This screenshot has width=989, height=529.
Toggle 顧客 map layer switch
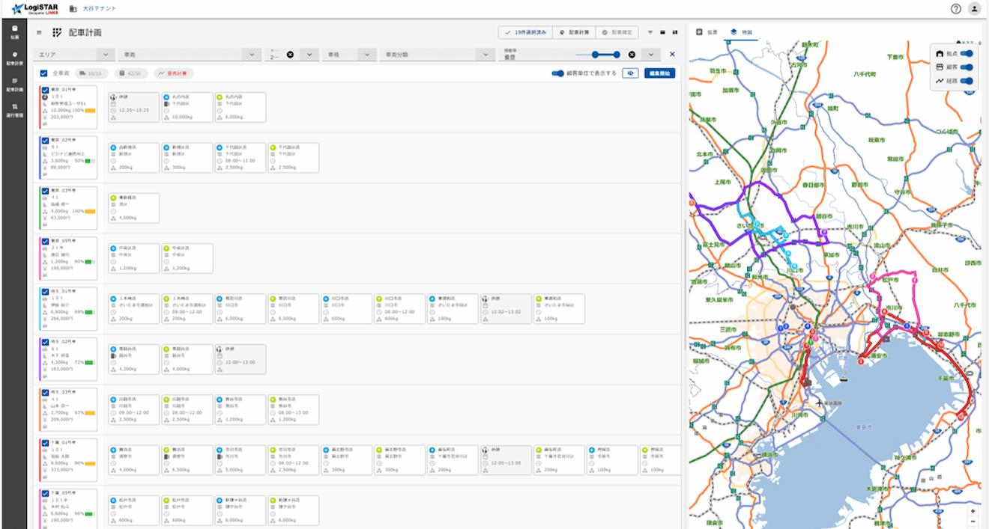click(967, 67)
